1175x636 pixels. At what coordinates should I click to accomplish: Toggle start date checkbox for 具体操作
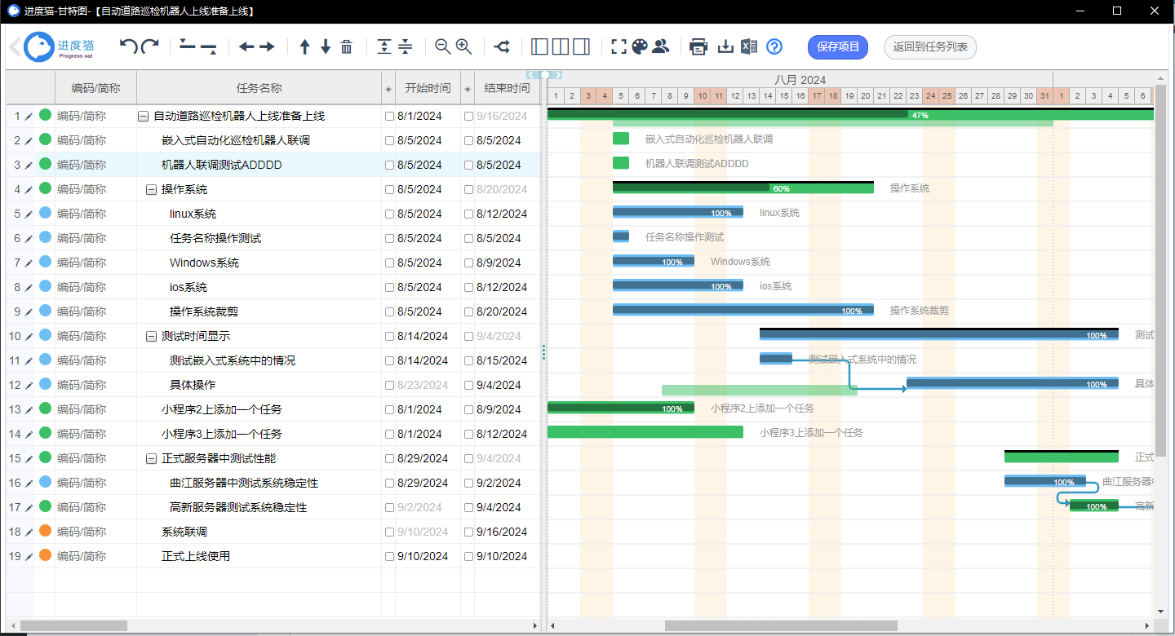389,385
